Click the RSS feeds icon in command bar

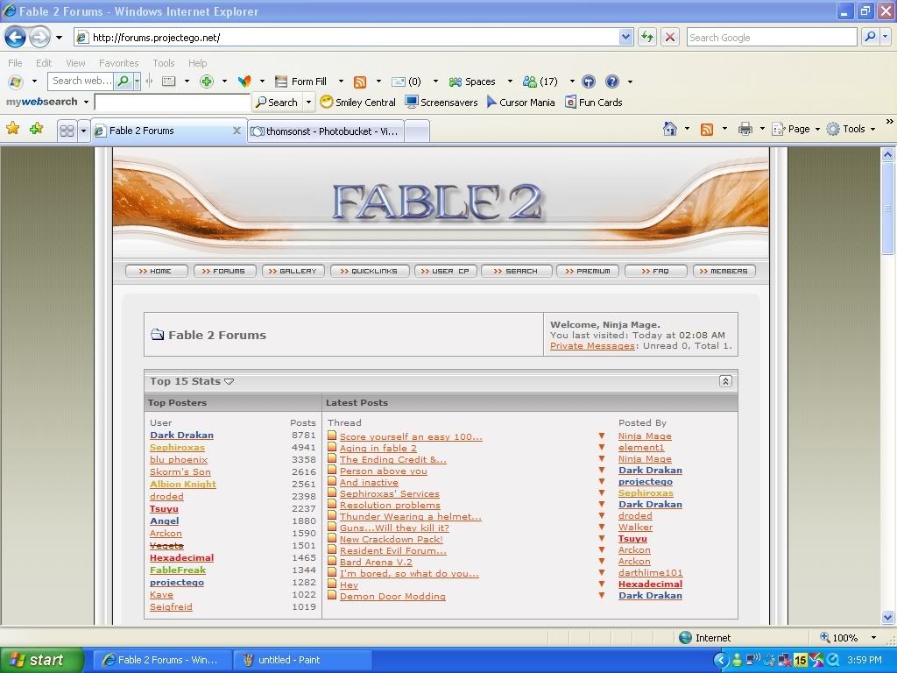707,130
